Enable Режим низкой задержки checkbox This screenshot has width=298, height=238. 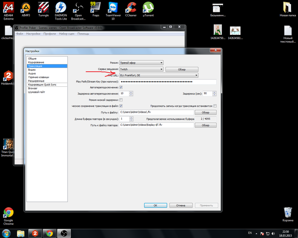(121, 100)
